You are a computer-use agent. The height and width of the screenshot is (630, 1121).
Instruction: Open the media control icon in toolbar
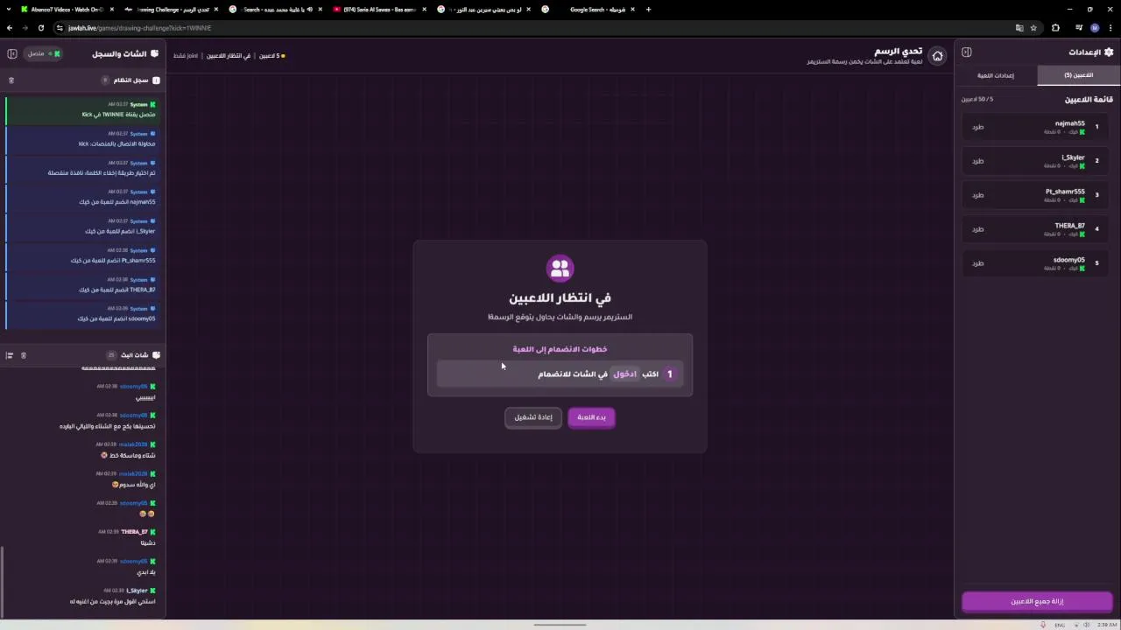pos(1079,28)
